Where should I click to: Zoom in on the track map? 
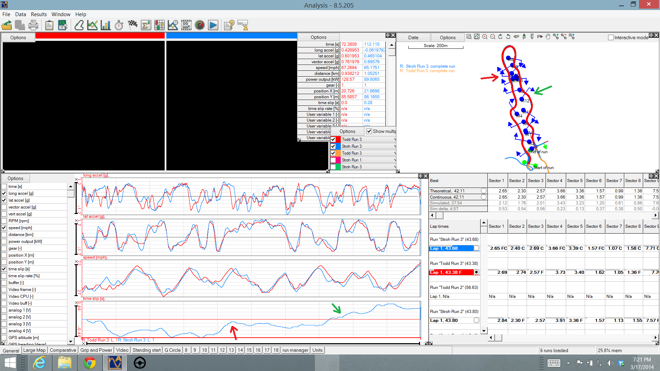[485, 37]
